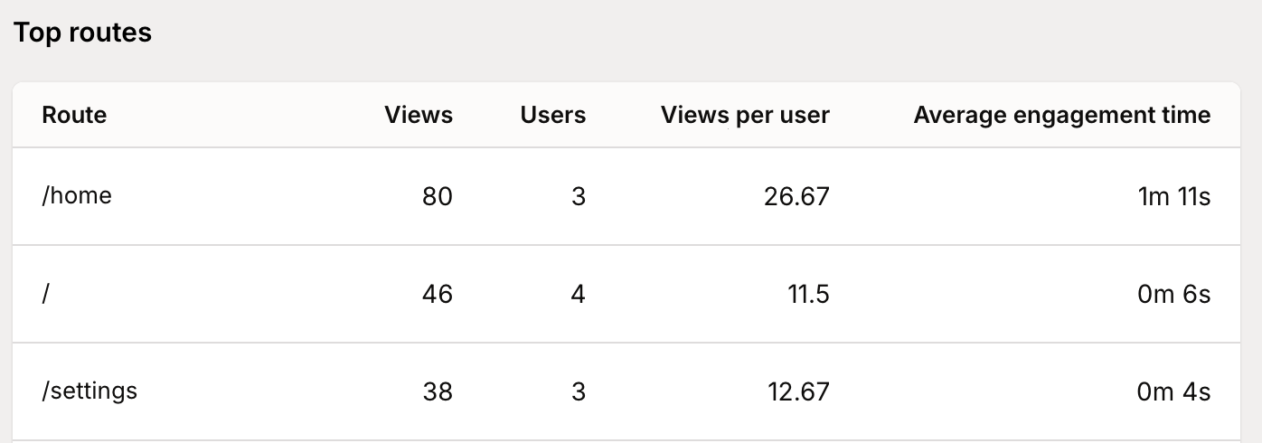Open the / root route
The height and width of the screenshot is (443, 1262).
pos(46,294)
